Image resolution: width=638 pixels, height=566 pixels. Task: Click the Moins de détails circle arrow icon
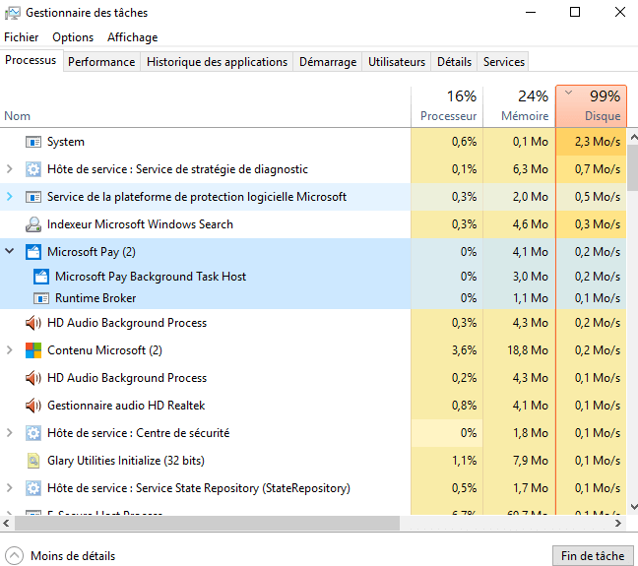pos(14,555)
